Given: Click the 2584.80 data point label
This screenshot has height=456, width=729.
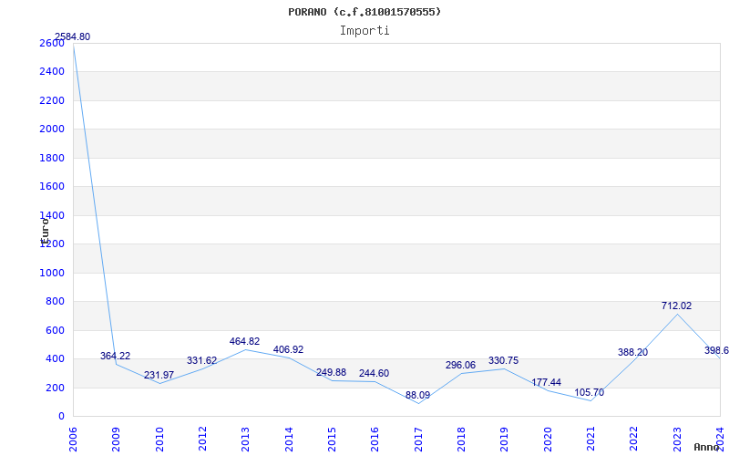Looking at the screenshot, I should point(72,37).
